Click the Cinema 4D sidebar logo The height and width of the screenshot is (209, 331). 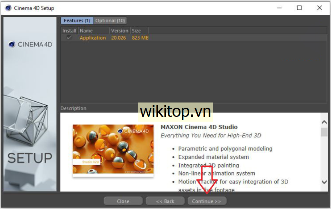tap(30, 44)
